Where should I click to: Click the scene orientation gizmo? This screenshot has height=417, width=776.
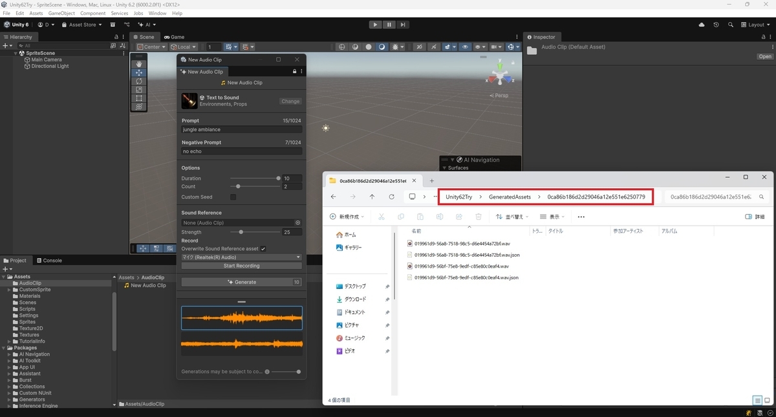[501, 75]
